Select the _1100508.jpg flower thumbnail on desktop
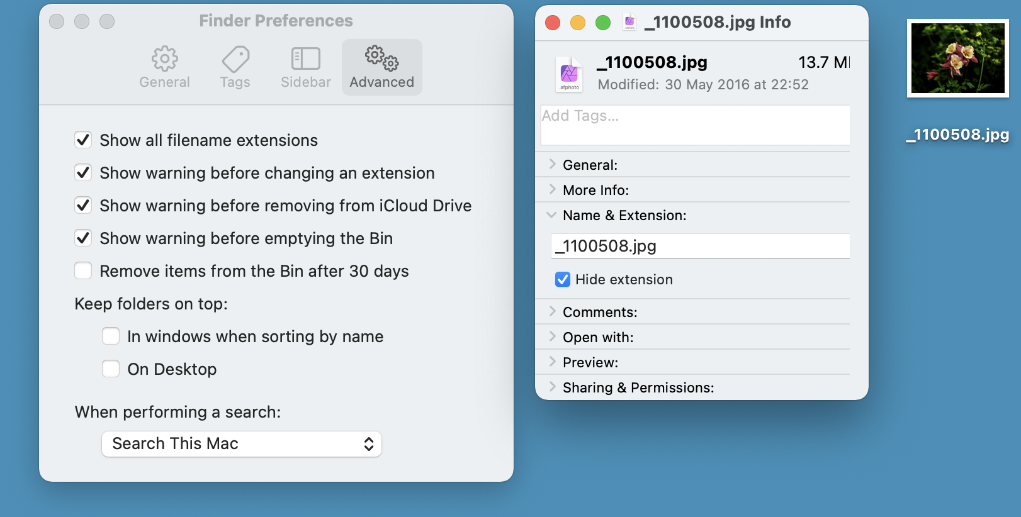This screenshot has height=517, width=1021. click(x=957, y=58)
